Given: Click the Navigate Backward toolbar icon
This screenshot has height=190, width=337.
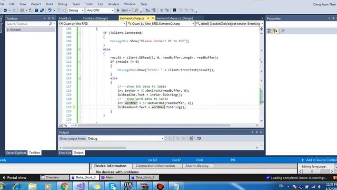Looking at the screenshot, I should tap(5, 11).
